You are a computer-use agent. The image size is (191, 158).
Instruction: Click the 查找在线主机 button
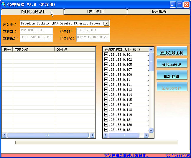point(172,53)
